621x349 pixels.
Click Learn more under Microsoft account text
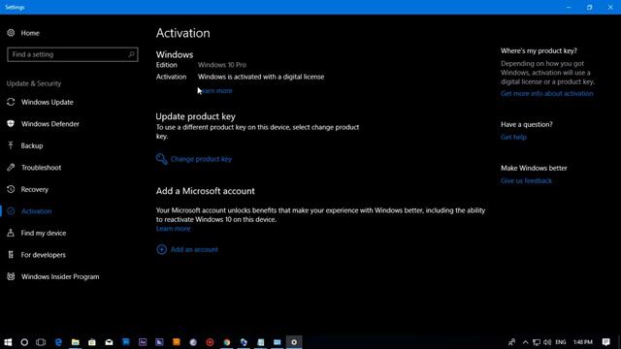pos(173,229)
